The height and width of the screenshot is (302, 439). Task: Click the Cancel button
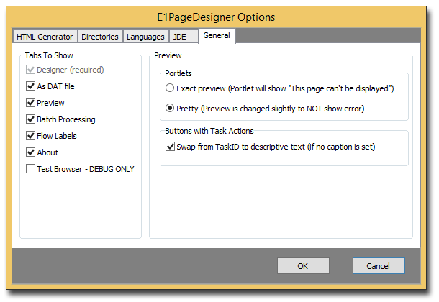tap(379, 265)
